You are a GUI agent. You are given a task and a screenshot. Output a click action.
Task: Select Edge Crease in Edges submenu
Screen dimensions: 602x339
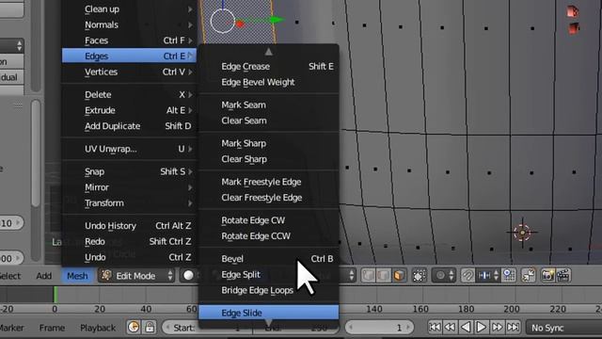tap(269, 67)
